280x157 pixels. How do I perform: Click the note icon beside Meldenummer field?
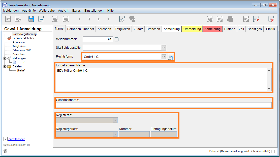pos(117,39)
